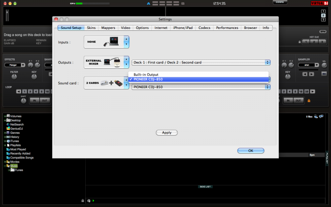
Task: Click left deck KEY knob
Action: pos(34,77)
